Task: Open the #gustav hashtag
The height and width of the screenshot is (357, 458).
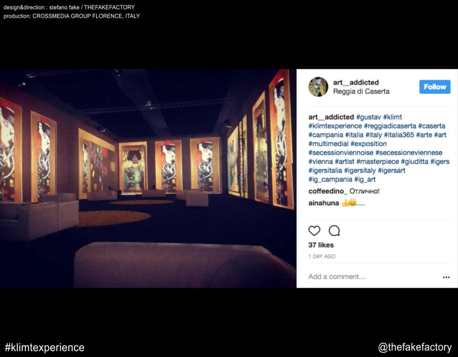Action: 369,117
